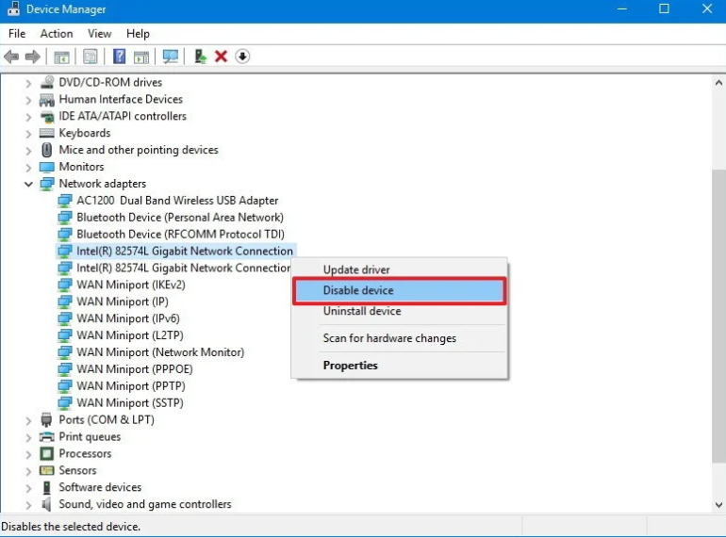The width and height of the screenshot is (726, 538).
Task: Click the scrollbar up arrow
Action: coord(718,83)
